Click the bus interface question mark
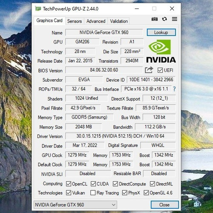This screenshot has height=213, width=213. click(x=174, y=89)
